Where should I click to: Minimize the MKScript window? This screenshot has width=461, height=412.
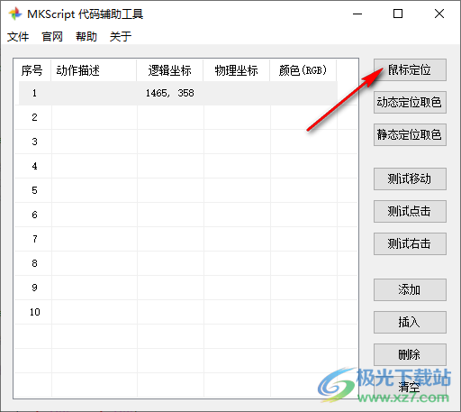pyautogui.click(x=357, y=14)
